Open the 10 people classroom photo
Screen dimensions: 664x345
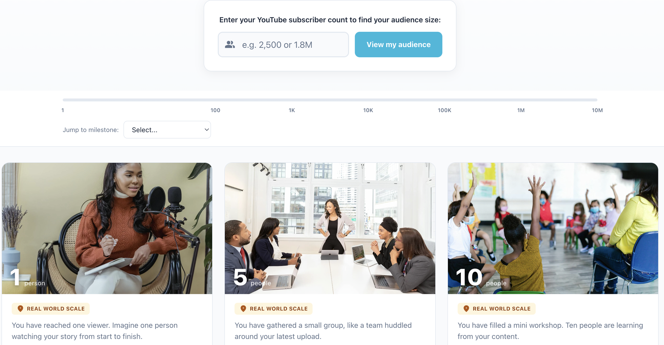[x=553, y=228]
